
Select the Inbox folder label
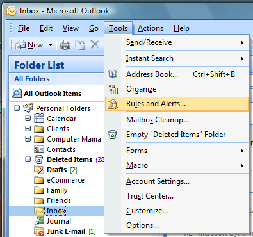(x=56, y=211)
